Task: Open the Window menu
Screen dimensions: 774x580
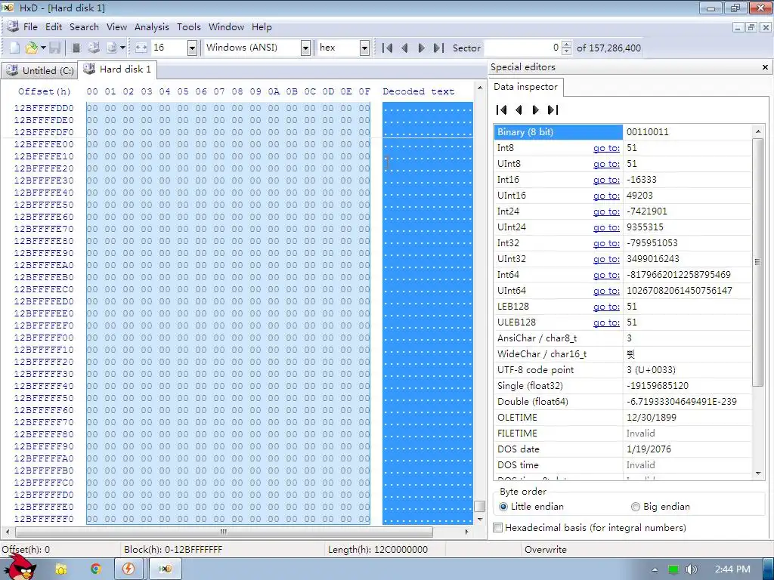Action: (226, 27)
